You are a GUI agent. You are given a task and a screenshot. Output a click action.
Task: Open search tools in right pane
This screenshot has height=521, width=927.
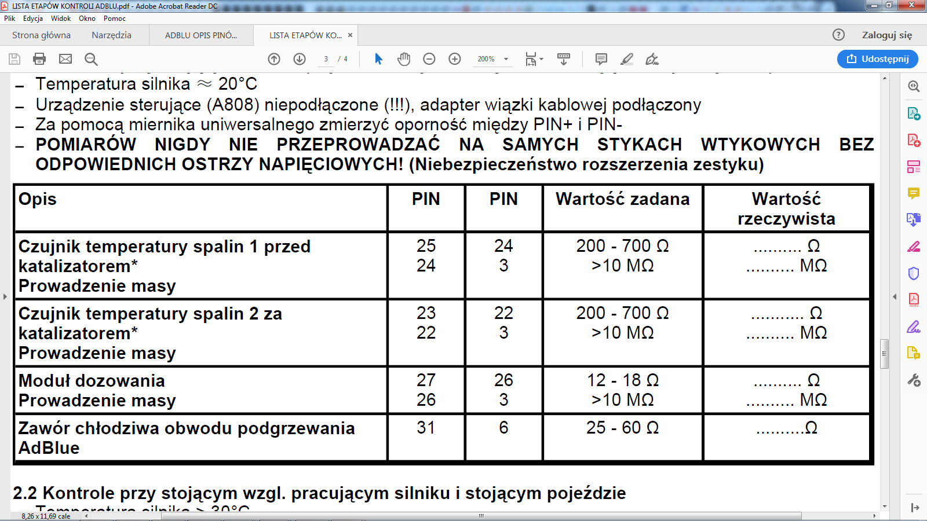point(914,86)
